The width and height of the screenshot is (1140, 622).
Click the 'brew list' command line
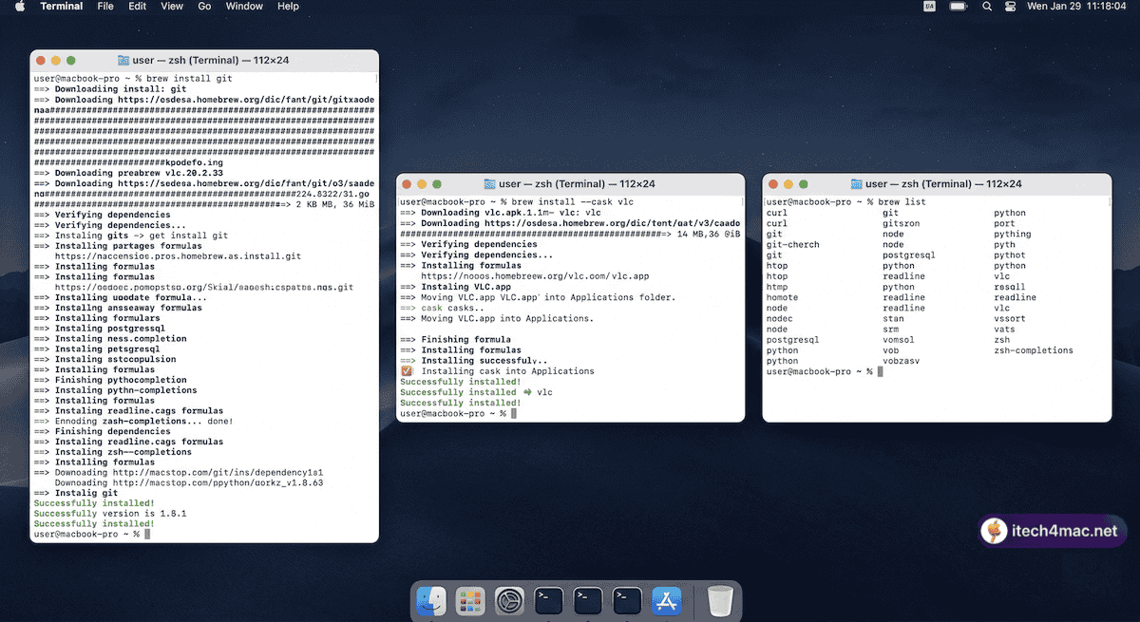click(x=845, y=202)
